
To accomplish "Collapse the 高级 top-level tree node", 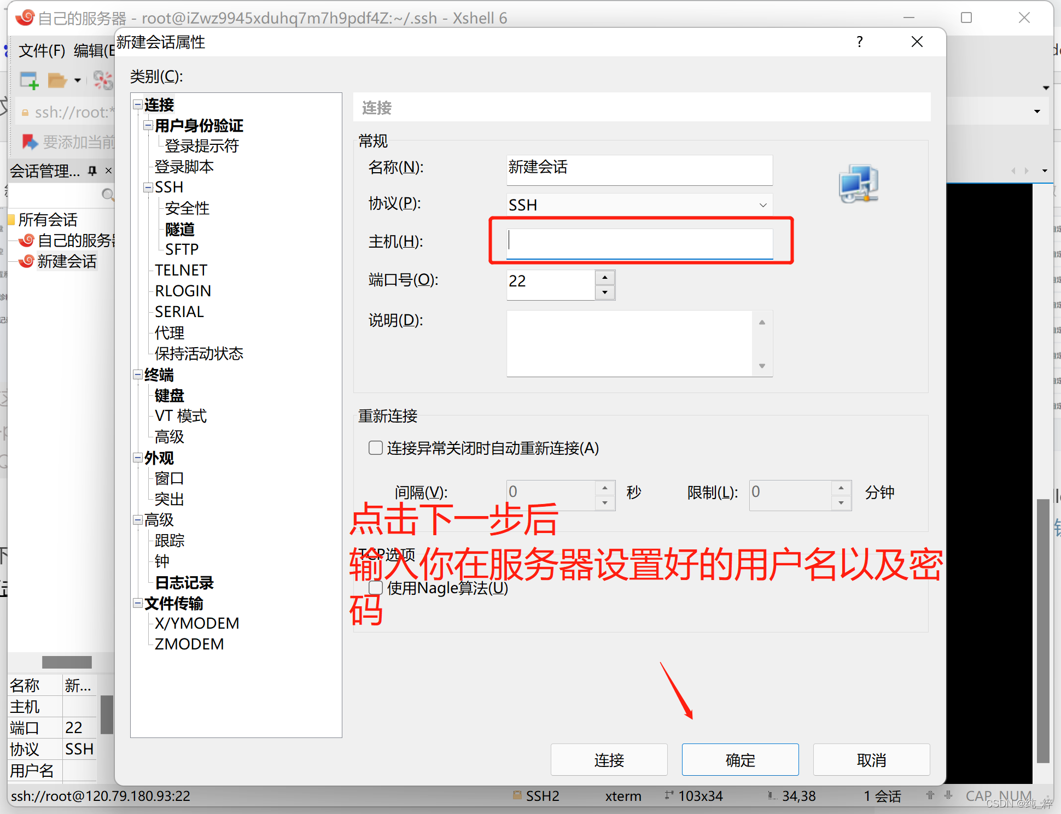I will 138,519.
